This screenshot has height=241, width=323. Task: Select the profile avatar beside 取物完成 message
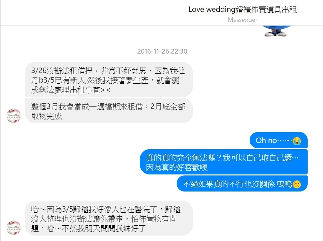pyautogui.click(x=14, y=116)
